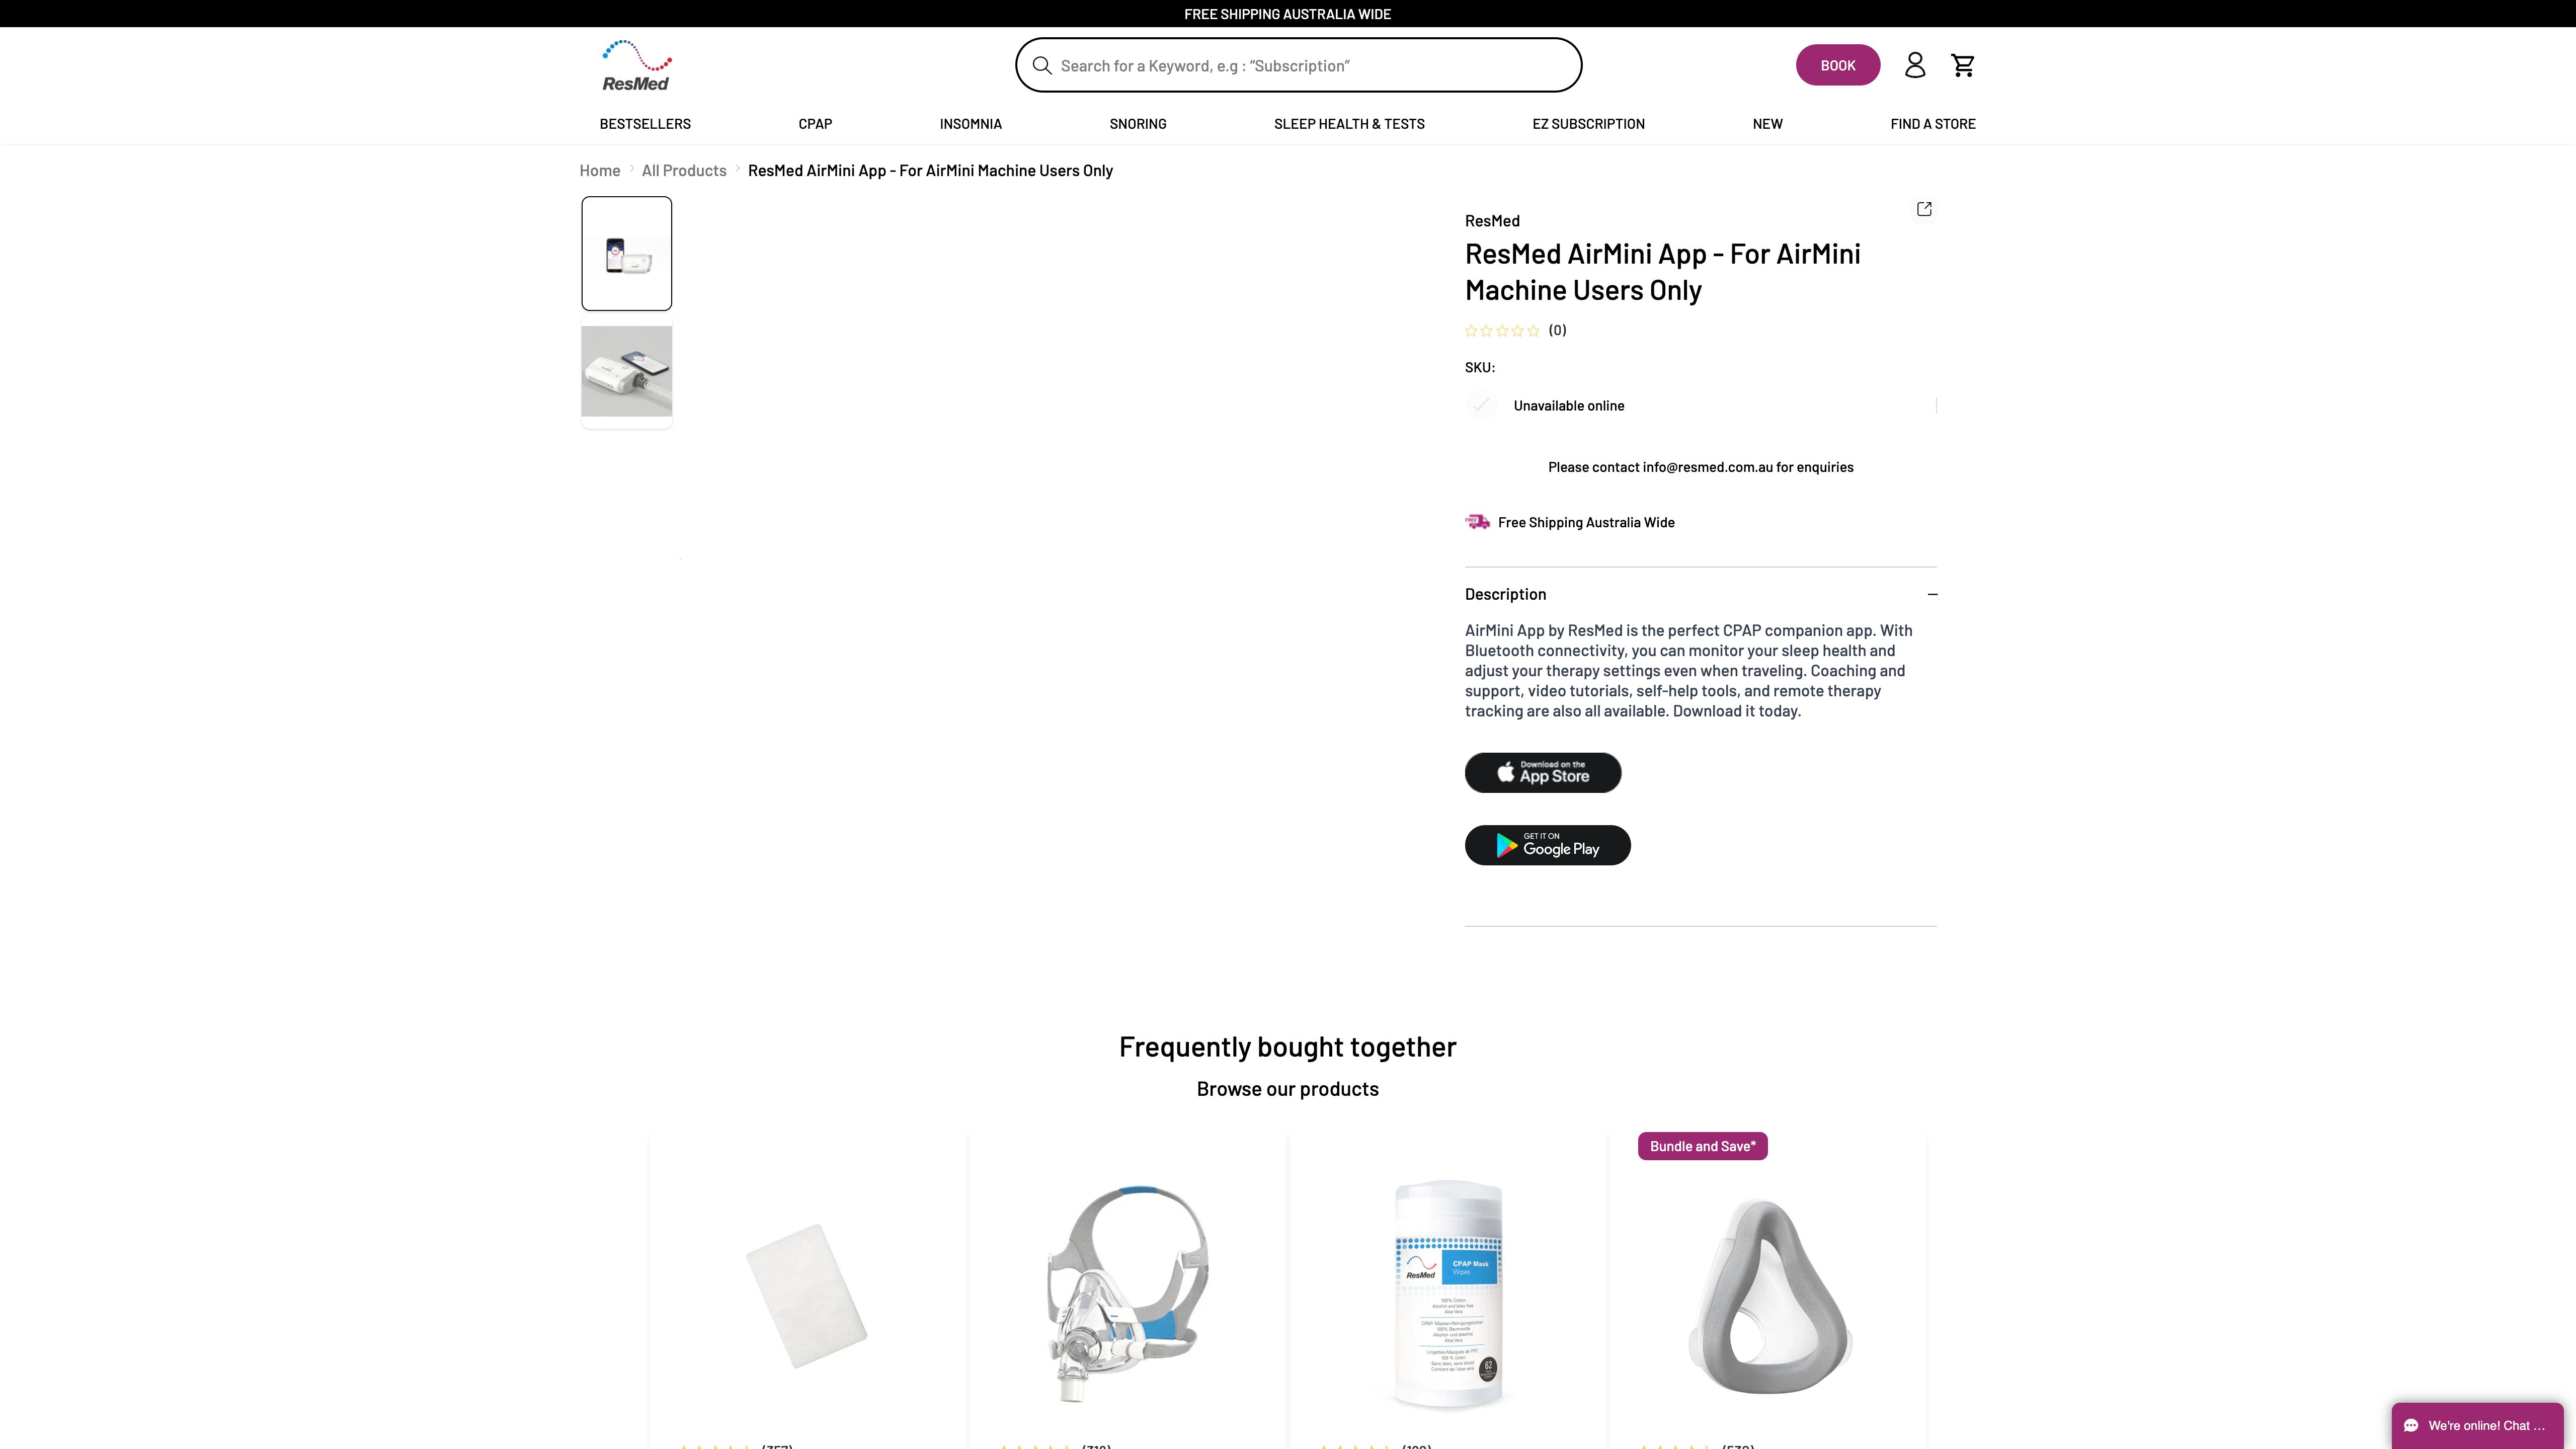Screen dimensions: 2576x1449
Task: Go to Home via breadcrumb
Action: [x=600, y=171]
